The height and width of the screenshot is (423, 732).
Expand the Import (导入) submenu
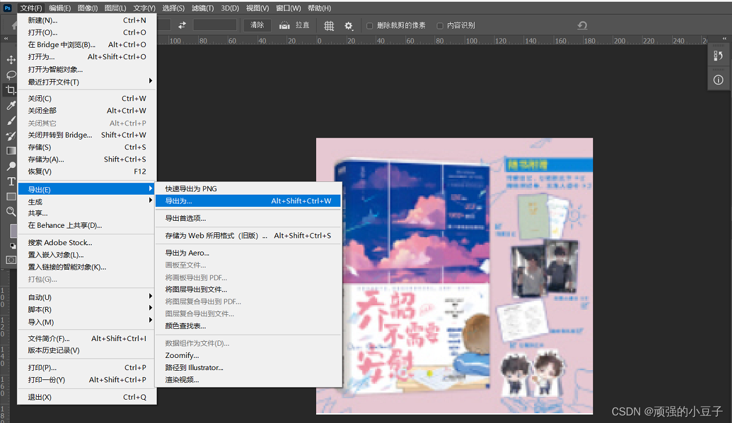pyautogui.click(x=87, y=322)
